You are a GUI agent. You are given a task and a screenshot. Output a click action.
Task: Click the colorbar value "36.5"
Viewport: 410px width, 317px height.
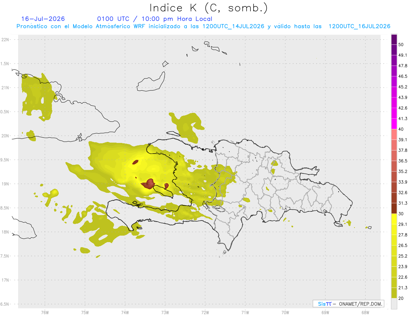click(403, 161)
